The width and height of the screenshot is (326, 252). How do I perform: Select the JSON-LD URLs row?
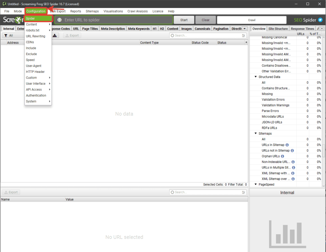pos(286,122)
